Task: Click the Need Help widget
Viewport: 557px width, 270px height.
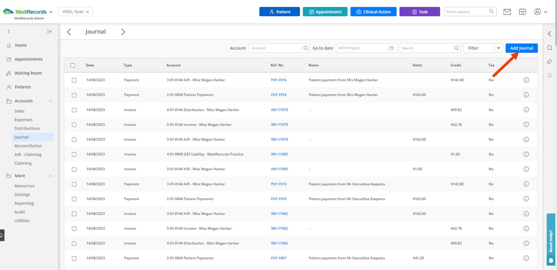Action: 551,239
